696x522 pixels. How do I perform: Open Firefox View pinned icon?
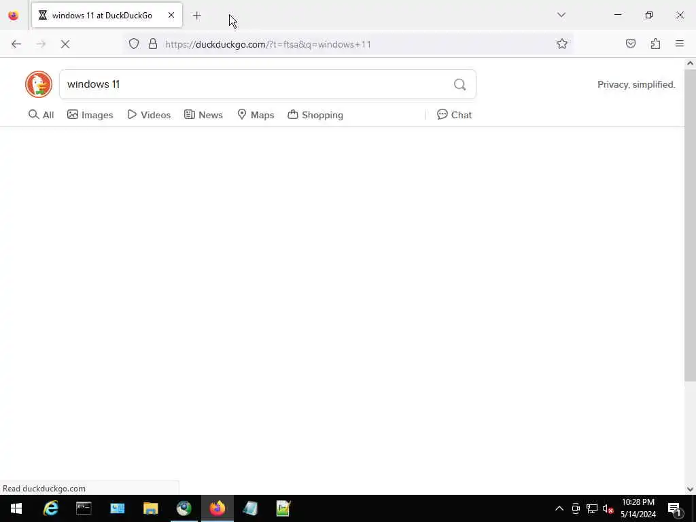[x=14, y=15]
